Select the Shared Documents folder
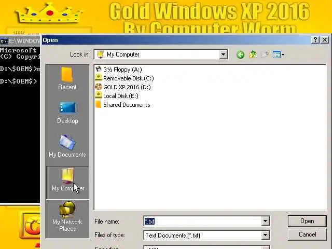Screen dimensions: 332x249 [122, 105]
